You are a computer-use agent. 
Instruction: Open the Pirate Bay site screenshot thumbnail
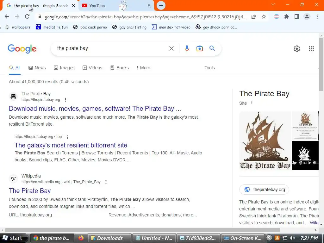(305, 126)
